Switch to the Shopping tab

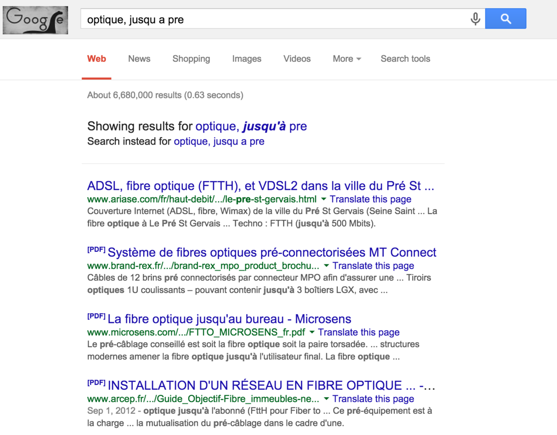[191, 58]
